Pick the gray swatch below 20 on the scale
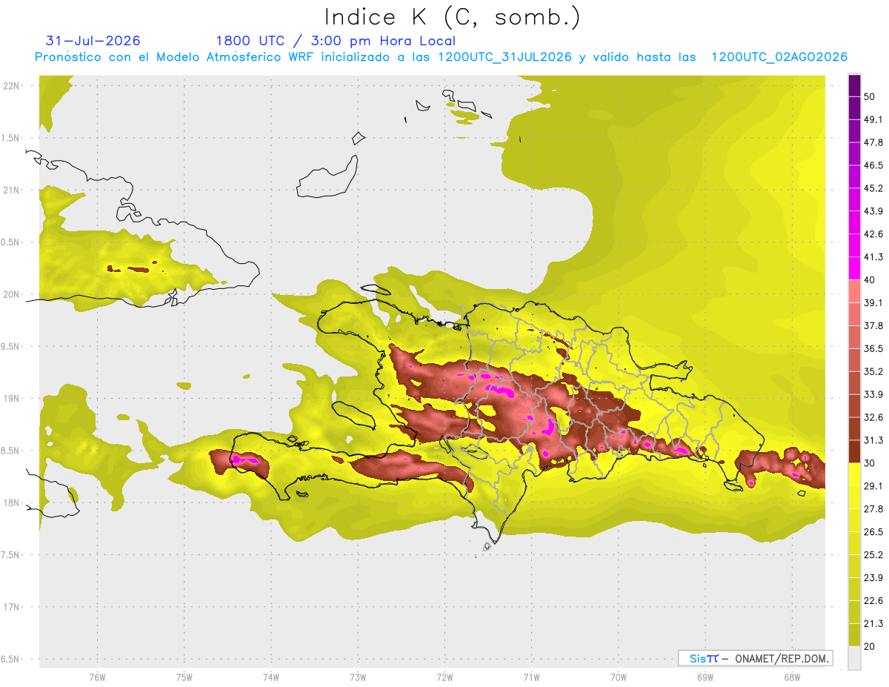Viewport: 889px width, 687px height. pos(855,658)
